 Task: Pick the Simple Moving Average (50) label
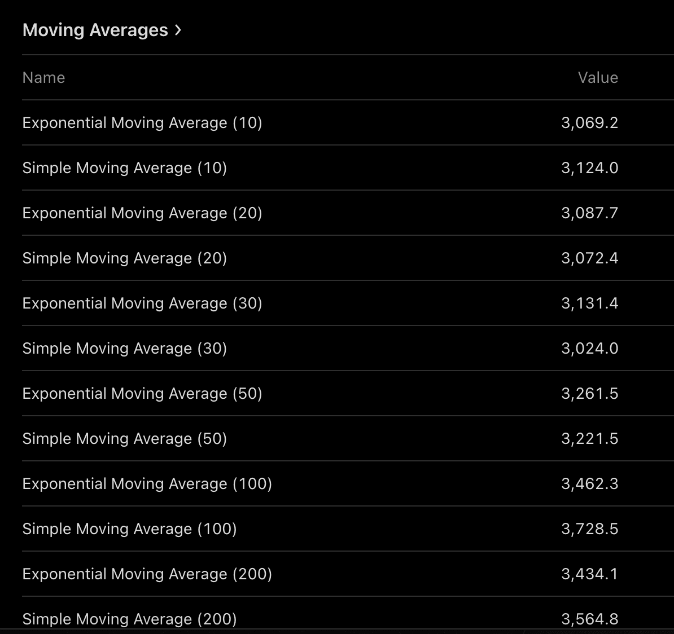[x=124, y=439]
